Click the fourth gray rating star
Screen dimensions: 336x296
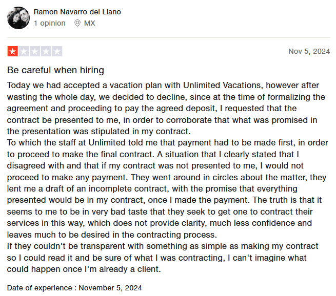click(x=46, y=51)
